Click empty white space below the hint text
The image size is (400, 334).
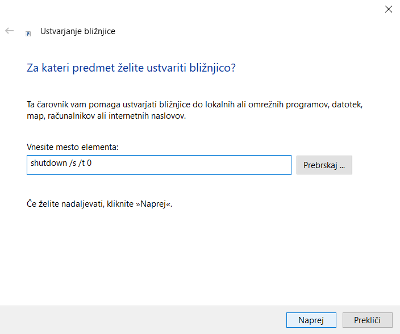point(199,256)
